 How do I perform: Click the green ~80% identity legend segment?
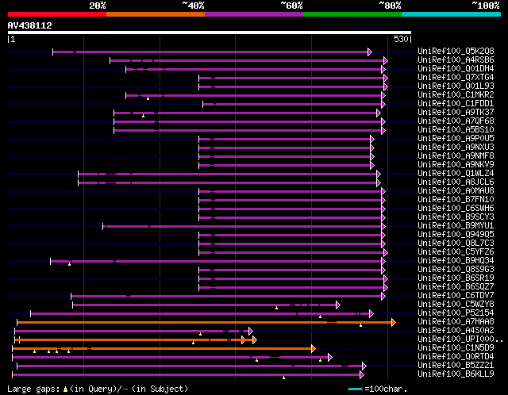point(352,14)
